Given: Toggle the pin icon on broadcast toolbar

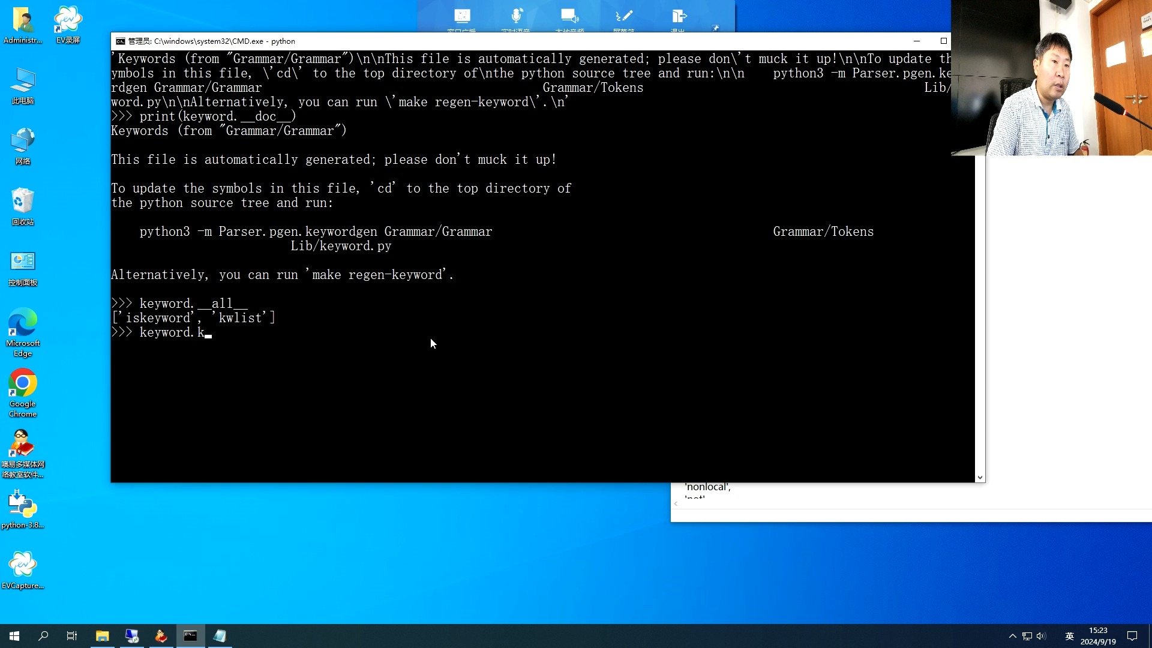Looking at the screenshot, I should pos(715,28).
